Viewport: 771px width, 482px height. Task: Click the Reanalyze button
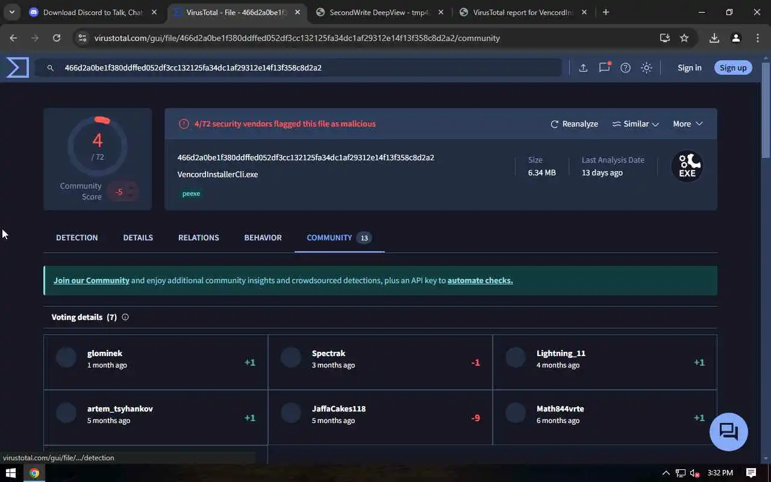[x=574, y=124]
